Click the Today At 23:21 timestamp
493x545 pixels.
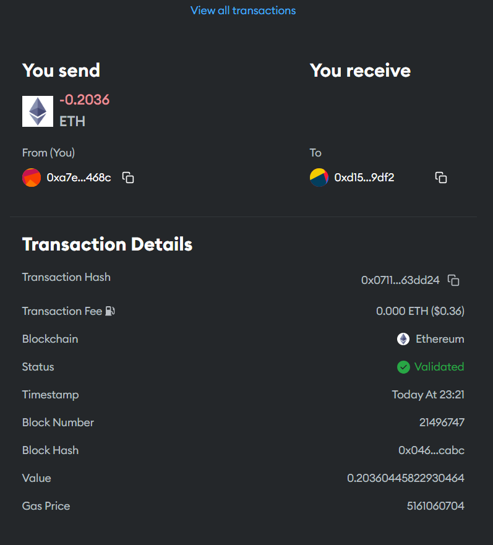[428, 395]
